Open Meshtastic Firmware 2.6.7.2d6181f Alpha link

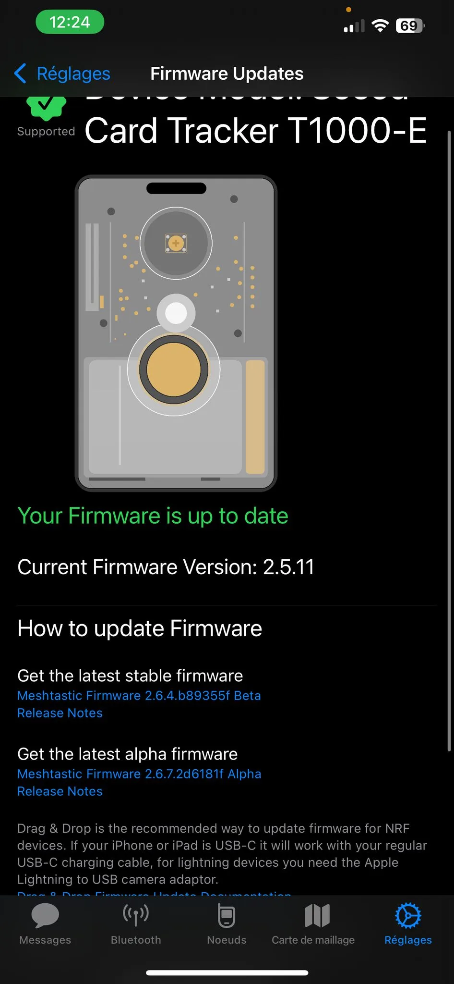point(139,774)
